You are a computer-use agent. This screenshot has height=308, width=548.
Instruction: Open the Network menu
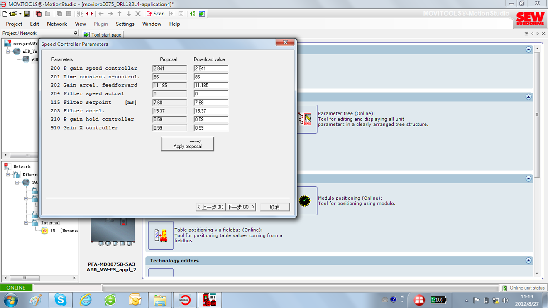[x=57, y=24]
